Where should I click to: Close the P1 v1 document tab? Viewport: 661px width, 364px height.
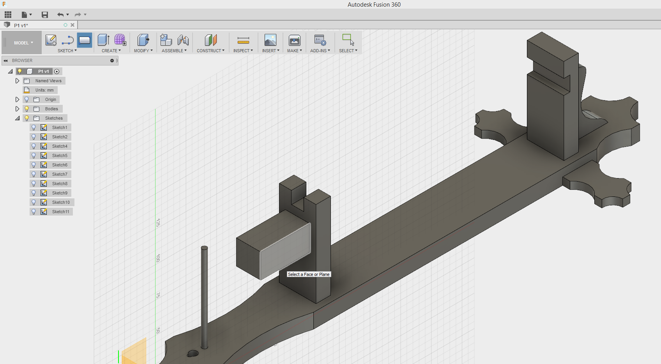[x=72, y=25]
